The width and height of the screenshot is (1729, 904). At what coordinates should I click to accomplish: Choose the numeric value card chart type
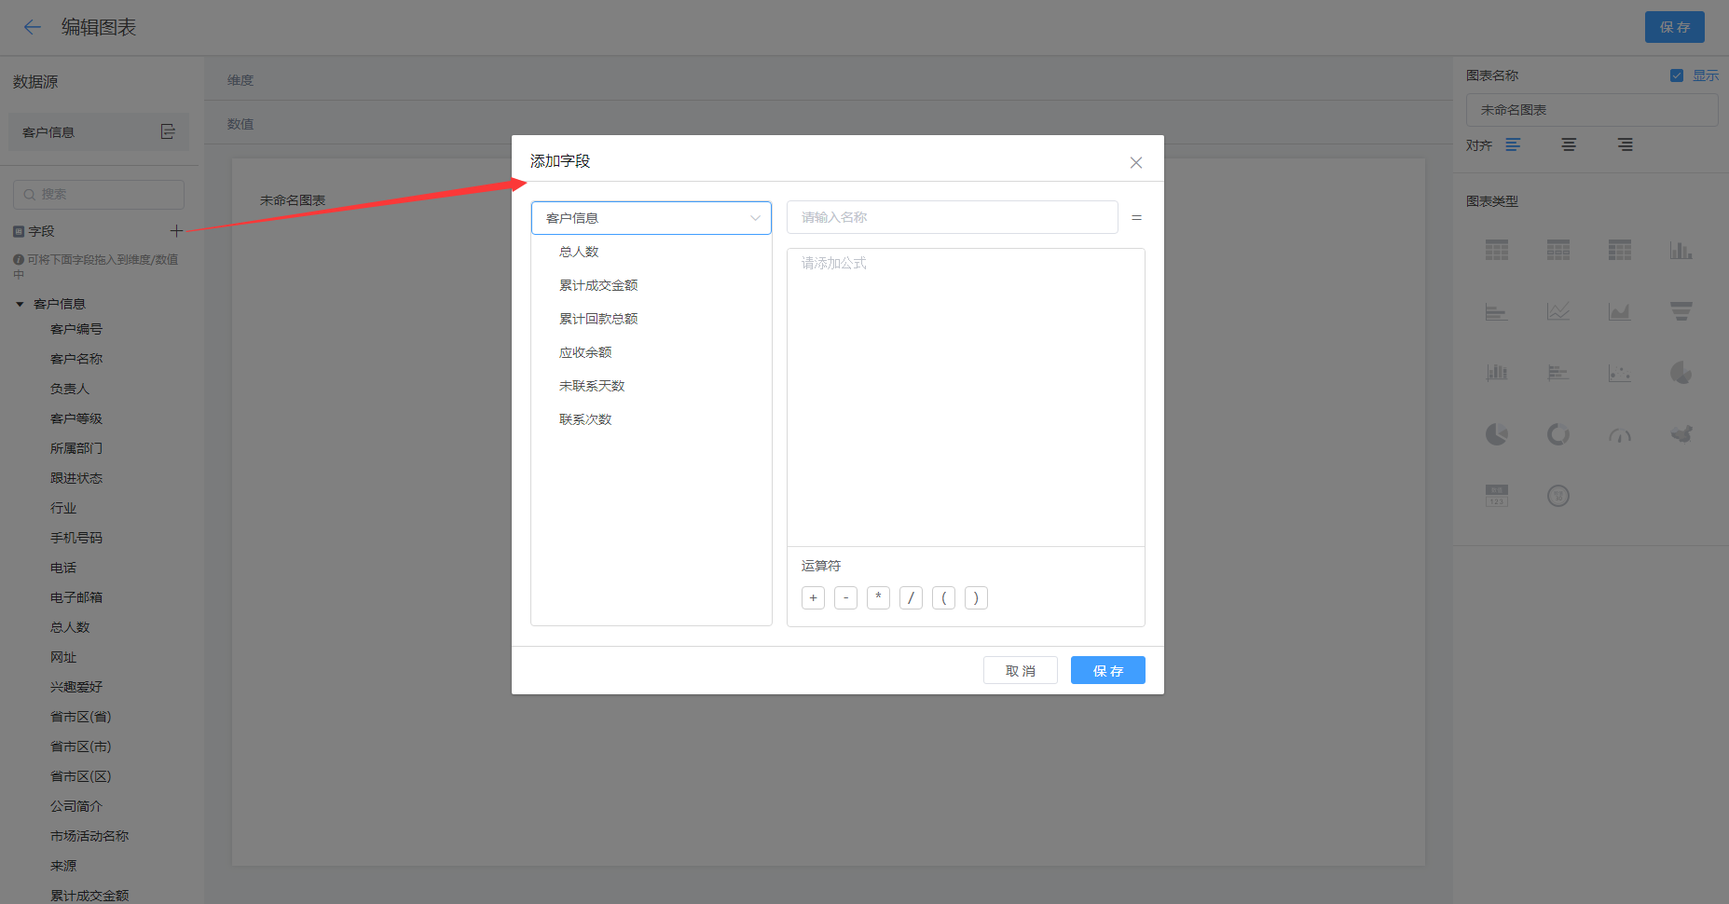(1497, 496)
